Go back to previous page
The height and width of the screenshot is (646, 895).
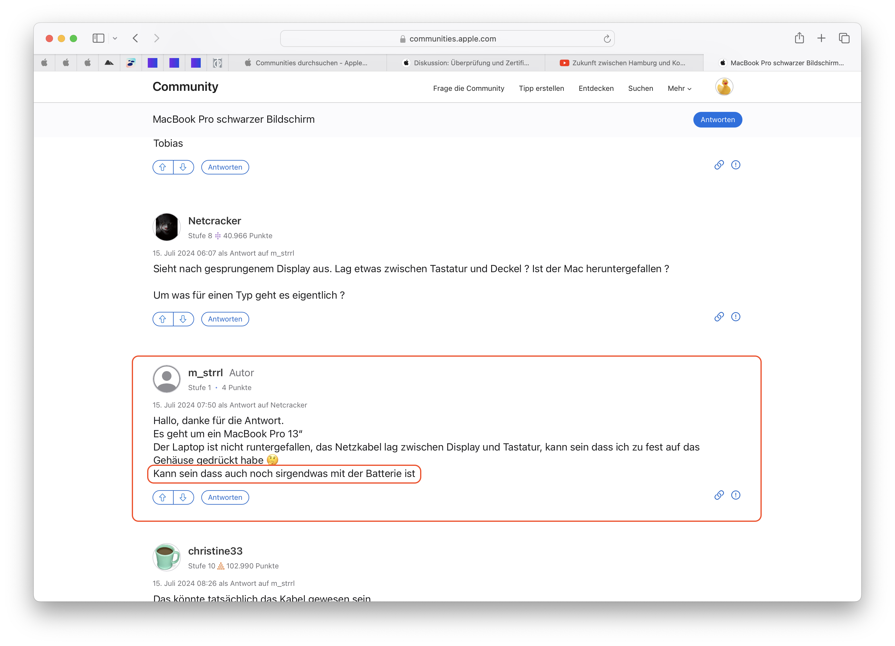pyautogui.click(x=135, y=38)
